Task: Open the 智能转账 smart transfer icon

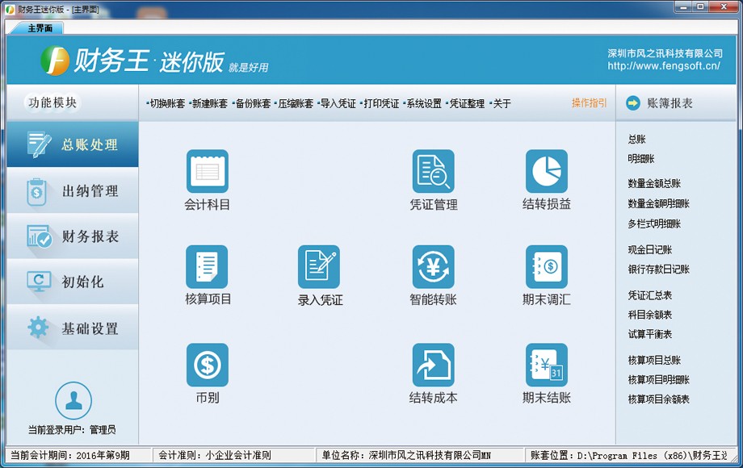Action: coord(433,274)
